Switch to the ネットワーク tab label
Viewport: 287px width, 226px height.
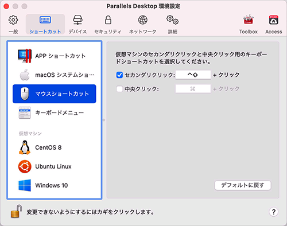coord(143,32)
